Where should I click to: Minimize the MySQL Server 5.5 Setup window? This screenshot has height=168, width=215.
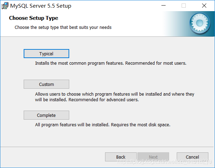point(164,6)
